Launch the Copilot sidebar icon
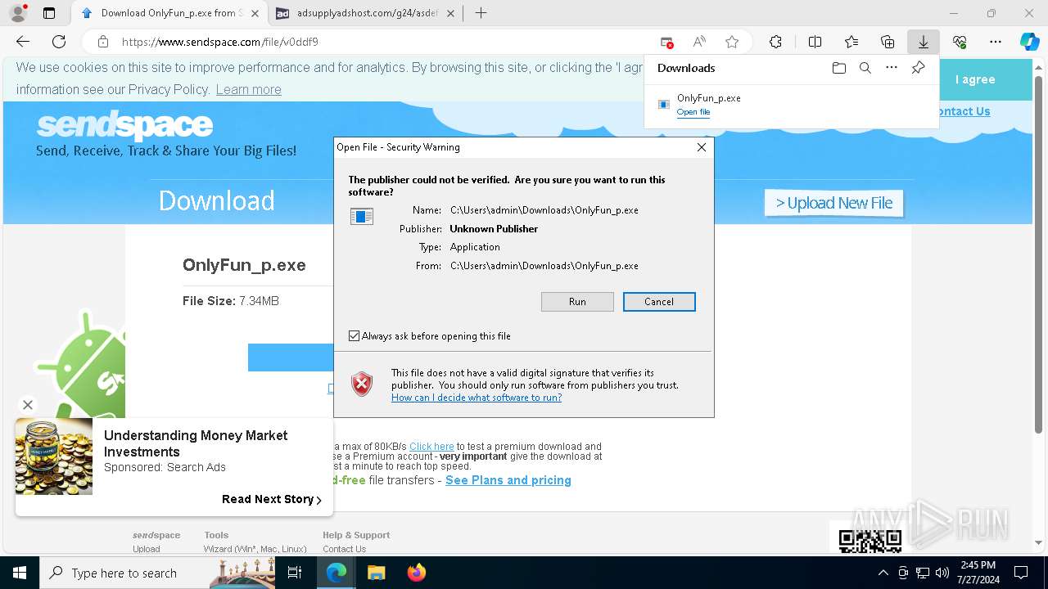 point(1029,42)
